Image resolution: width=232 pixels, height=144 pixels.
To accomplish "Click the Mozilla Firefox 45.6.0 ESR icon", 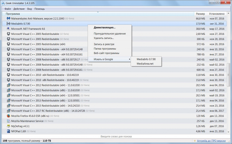I will (9, 116).
